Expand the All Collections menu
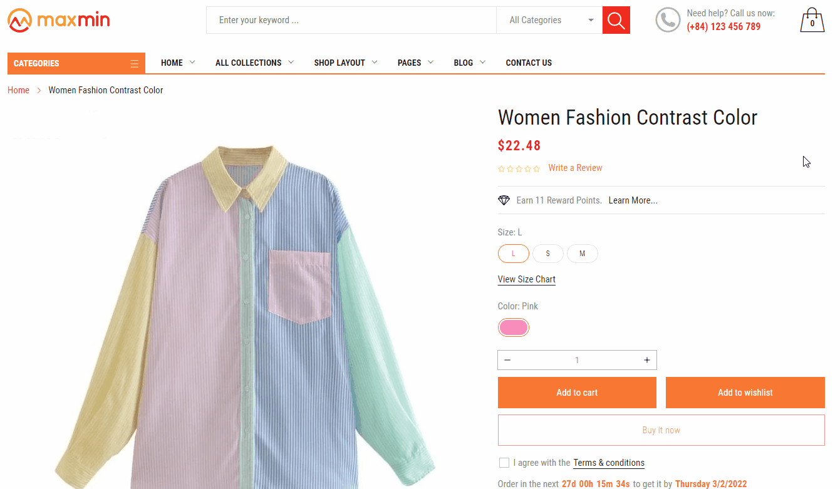This screenshot has width=840, height=489. coord(254,63)
